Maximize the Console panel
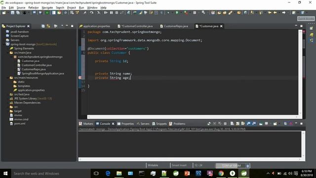The image size is (316, 178). click(x=301, y=124)
